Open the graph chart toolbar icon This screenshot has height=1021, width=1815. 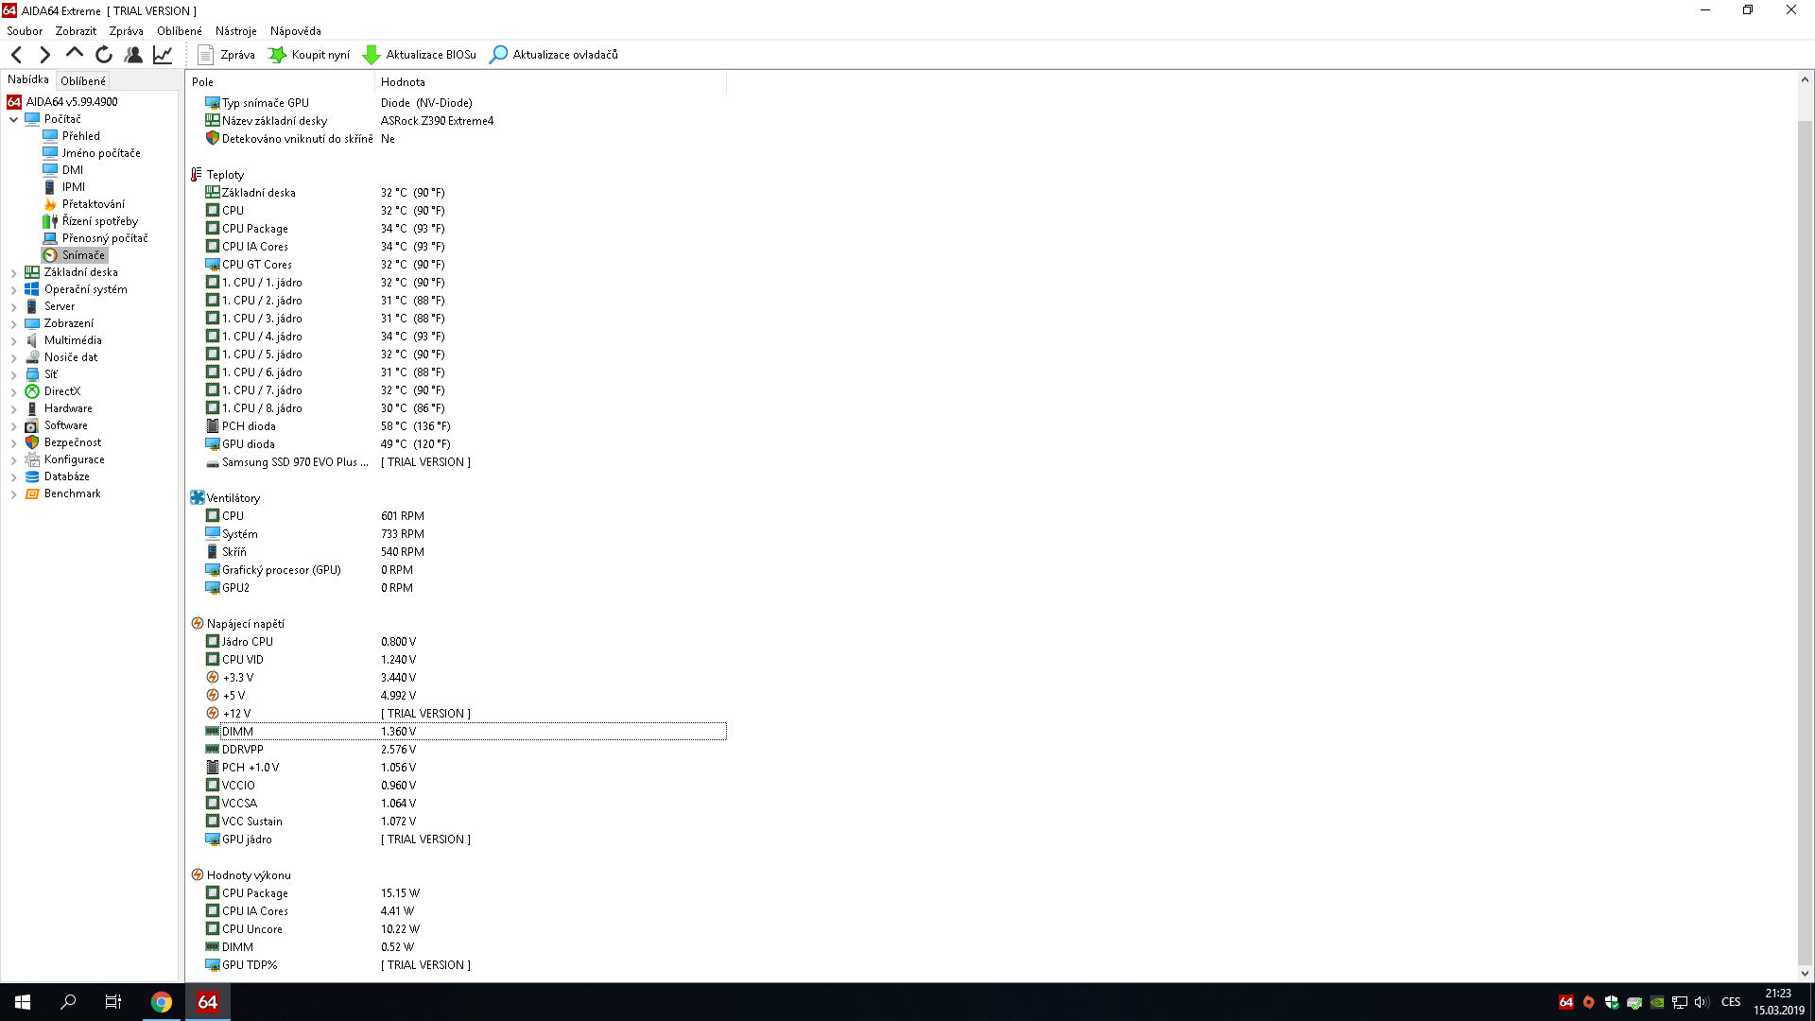[x=163, y=55]
